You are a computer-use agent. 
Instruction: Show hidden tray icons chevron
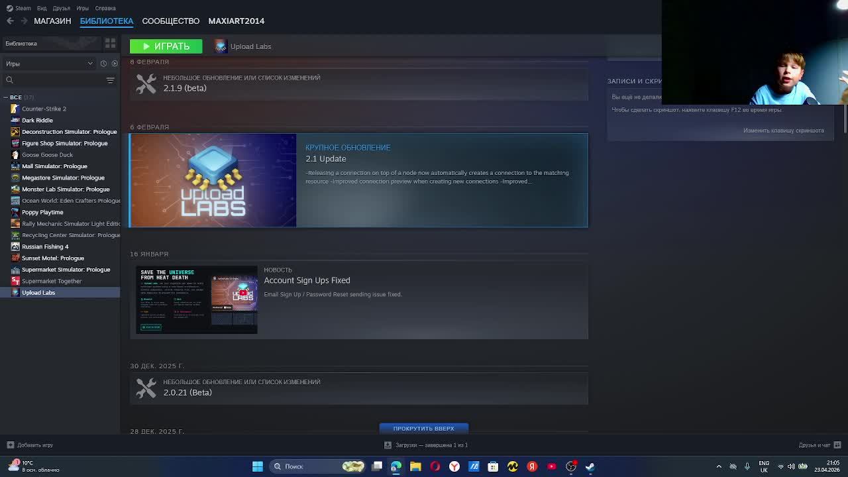tap(719, 466)
